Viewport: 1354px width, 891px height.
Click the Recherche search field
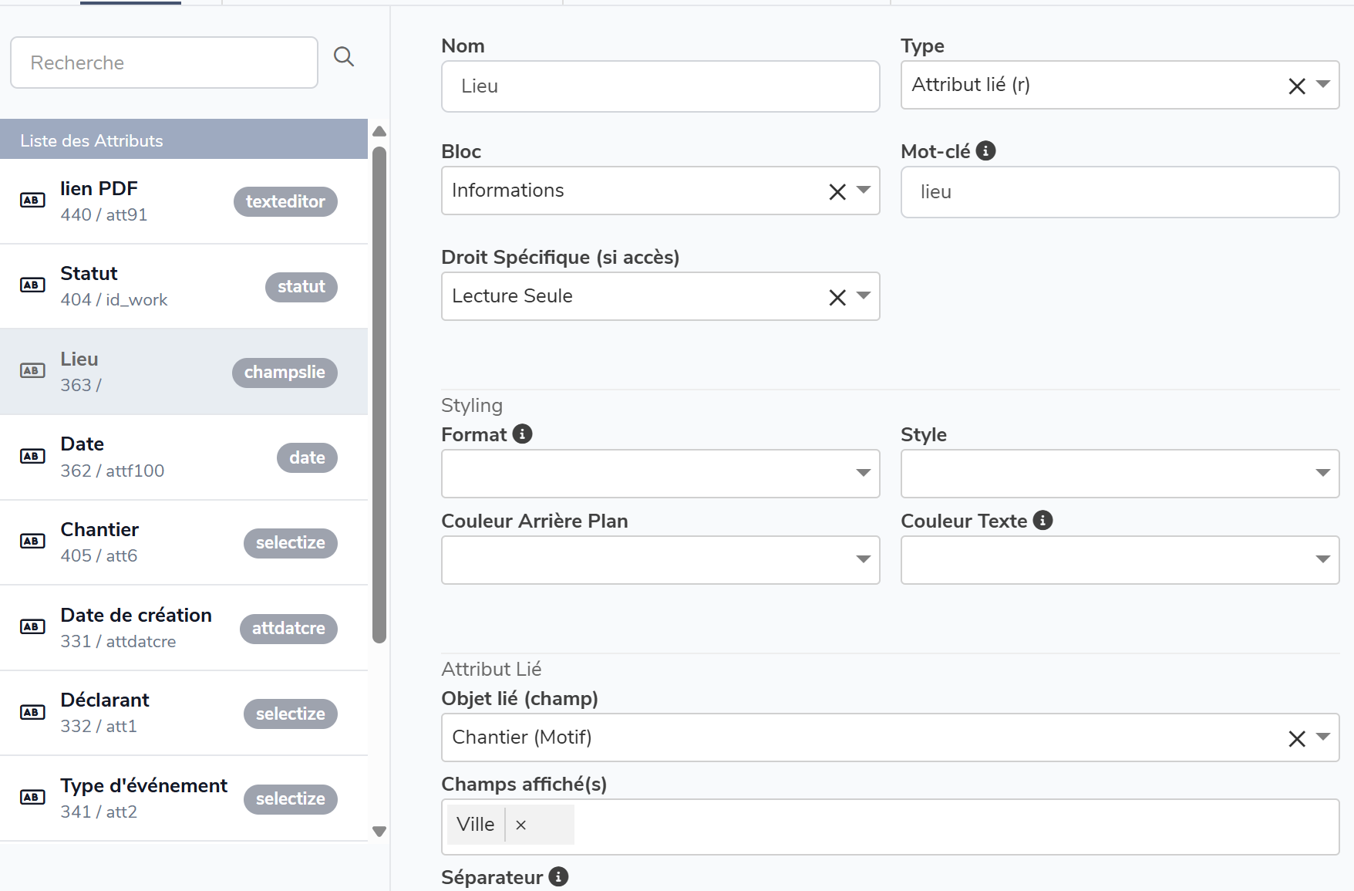click(163, 62)
